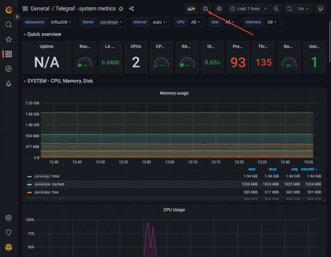Expand the sidebar with arrow toggle
331x257 pixels.
tap(17, 17)
